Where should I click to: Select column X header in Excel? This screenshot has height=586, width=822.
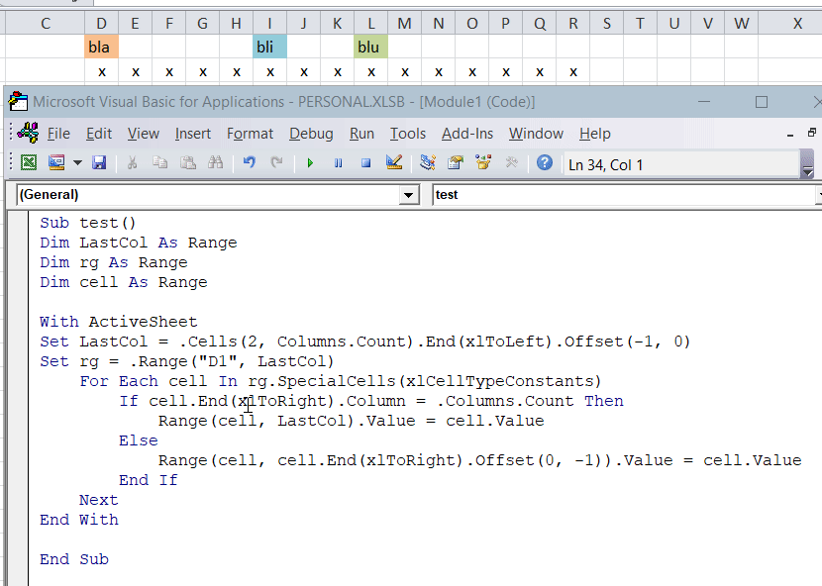click(797, 23)
